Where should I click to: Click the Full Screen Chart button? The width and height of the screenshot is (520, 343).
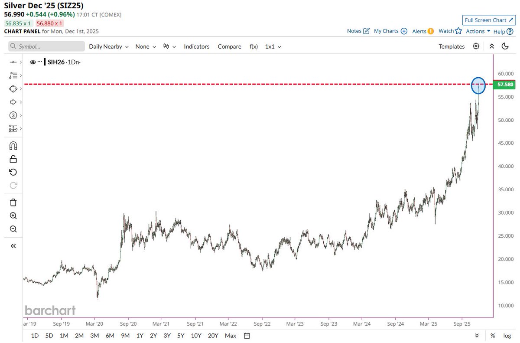[x=489, y=20]
